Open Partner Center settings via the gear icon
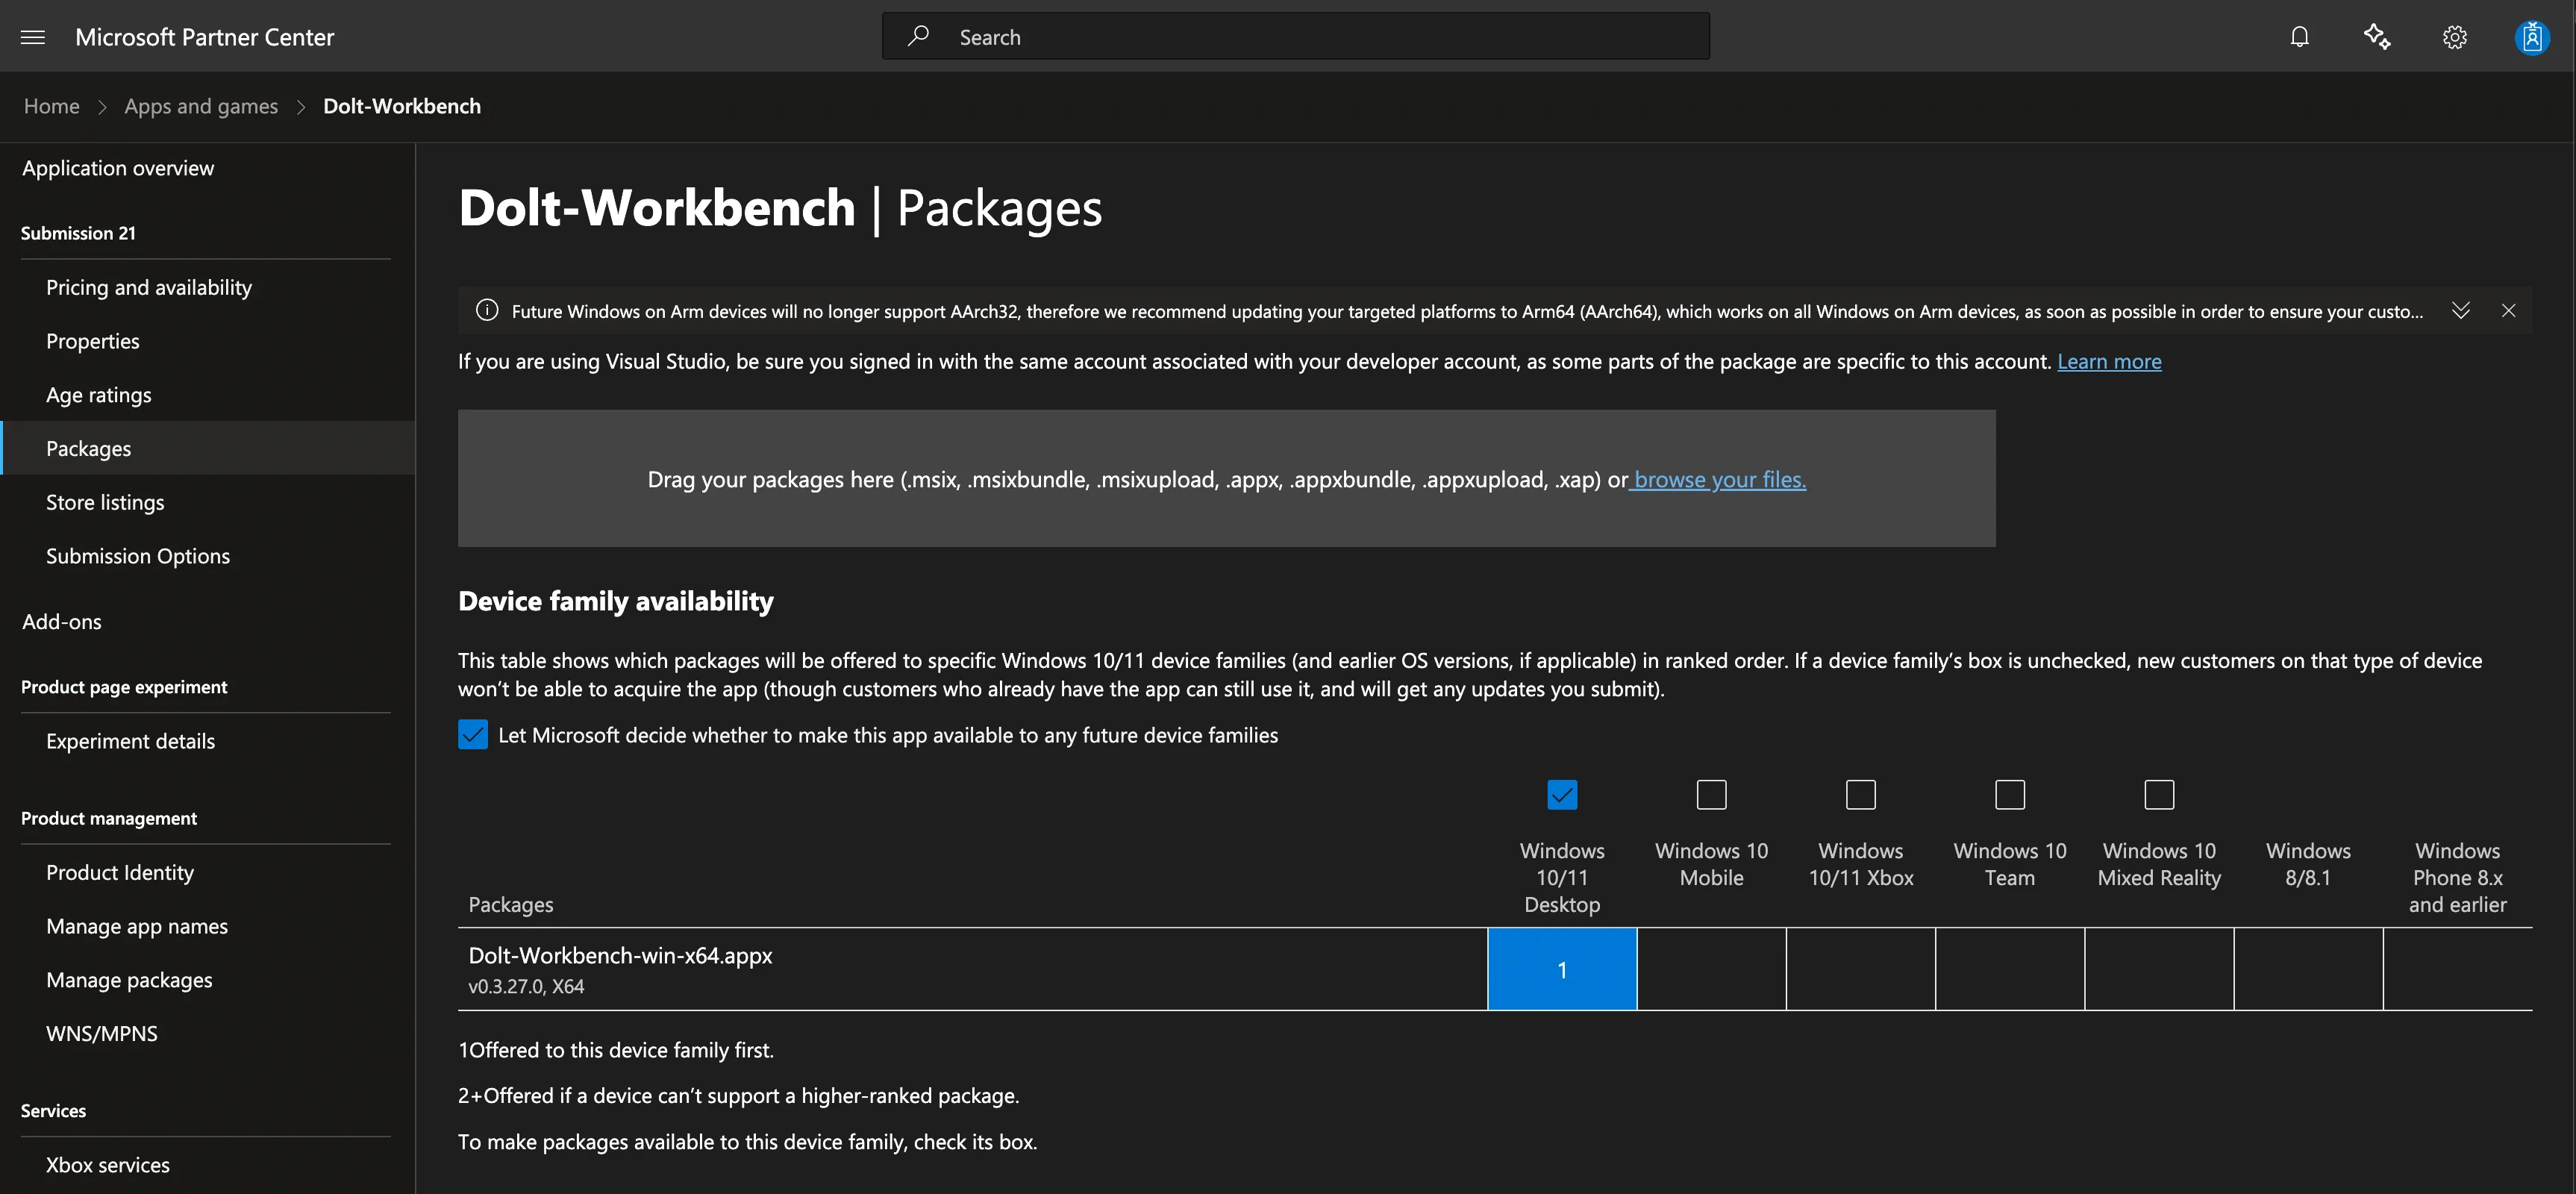Screen dimensions: 2576x1194 tap(2455, 36)
